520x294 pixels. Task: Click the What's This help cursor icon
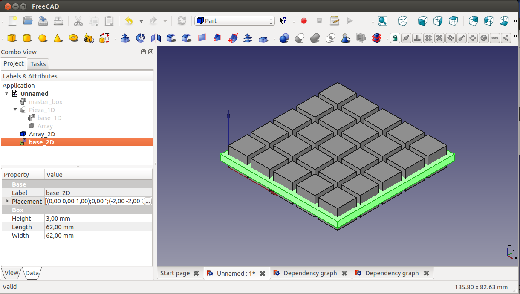point(283,21)
